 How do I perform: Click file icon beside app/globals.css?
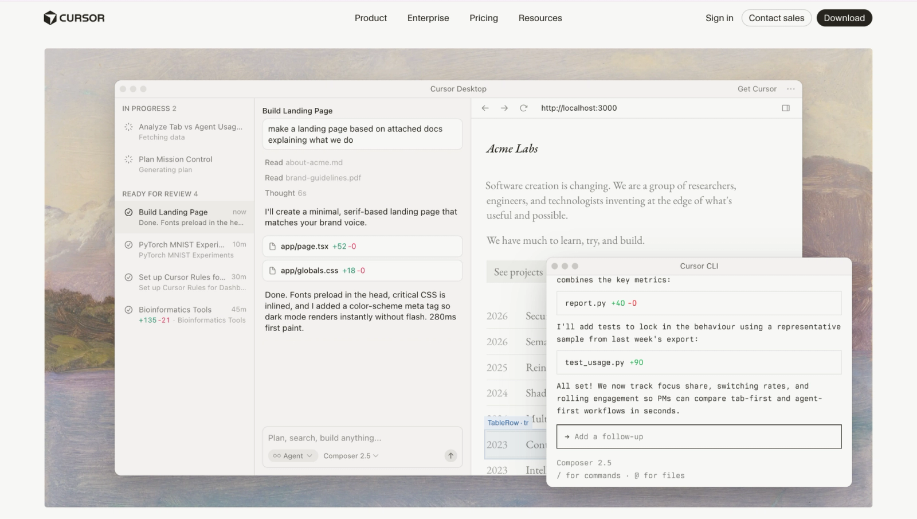(273, 271)
